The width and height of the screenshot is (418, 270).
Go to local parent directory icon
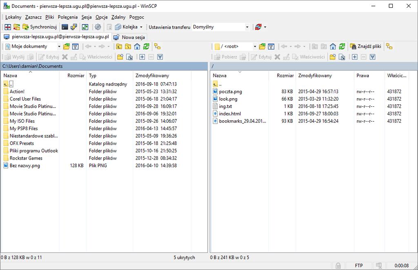119,47
